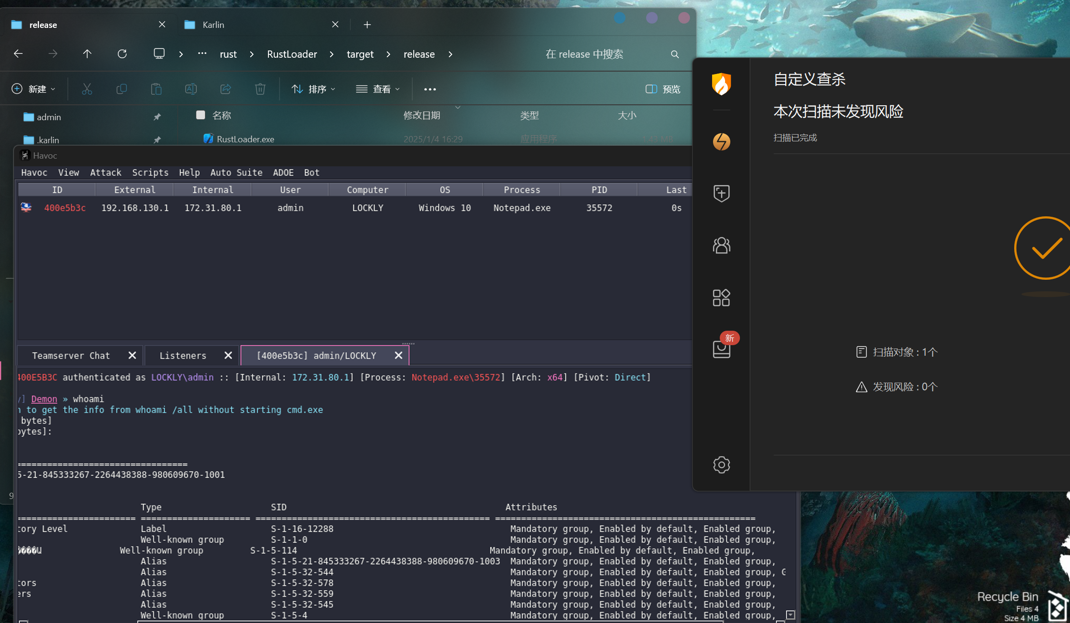
Task: Open antivirus settings gear icon
Action: tap(721, 464)
